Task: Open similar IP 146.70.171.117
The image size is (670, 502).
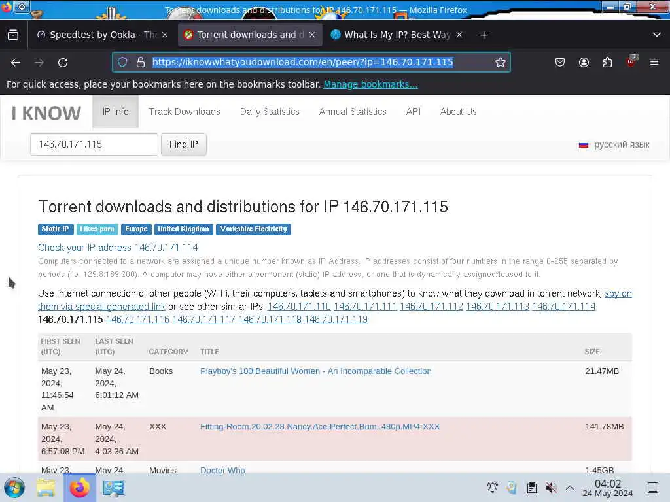Action: pos(204,320)
